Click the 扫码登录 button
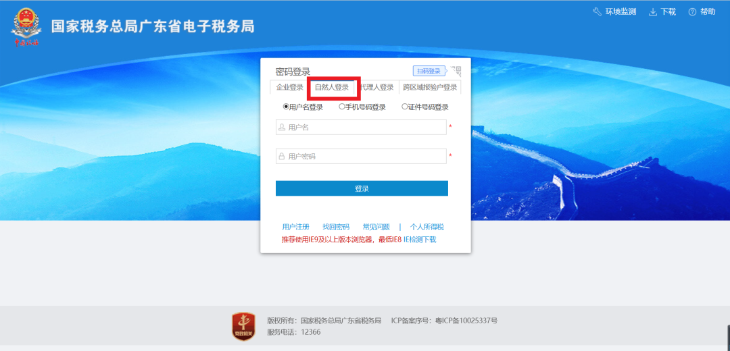Image resolution: width=730 pixels, height=351 pixels. coord(429,71)
